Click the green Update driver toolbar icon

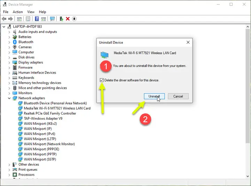tap(61, 19)
